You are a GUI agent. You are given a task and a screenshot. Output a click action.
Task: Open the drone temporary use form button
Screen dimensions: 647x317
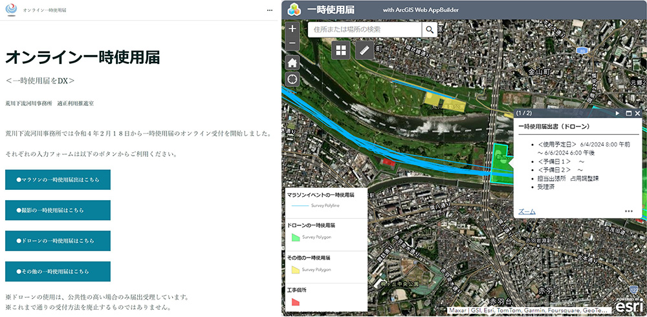58,240
